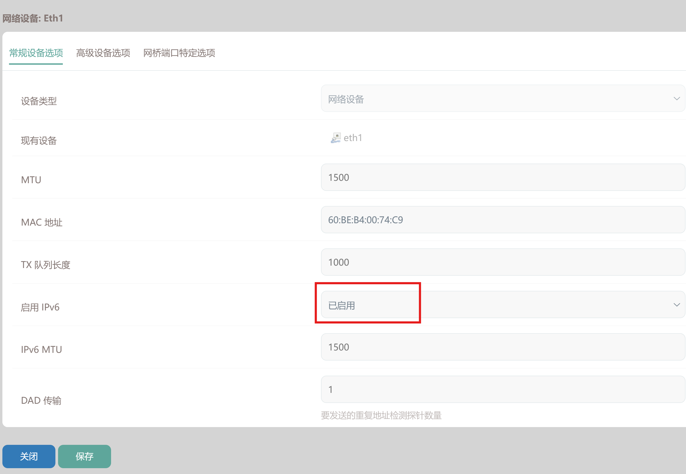Click the IPv6 MTU label
This screenshot has width=686, height=474.
click(41, 349)
